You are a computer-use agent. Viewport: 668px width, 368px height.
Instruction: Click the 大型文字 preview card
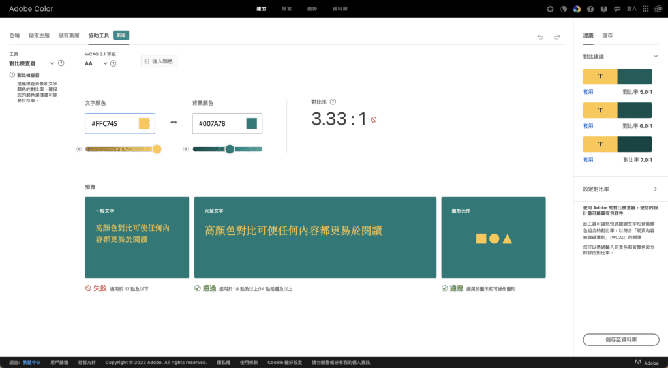point(315,238)
